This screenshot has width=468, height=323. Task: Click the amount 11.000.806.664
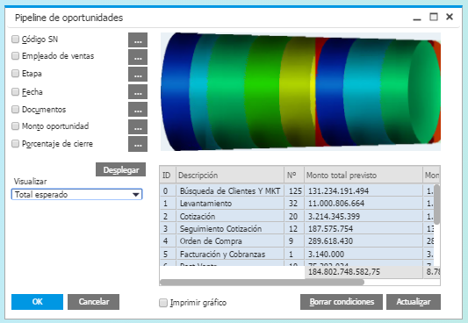tap(336, 204)
